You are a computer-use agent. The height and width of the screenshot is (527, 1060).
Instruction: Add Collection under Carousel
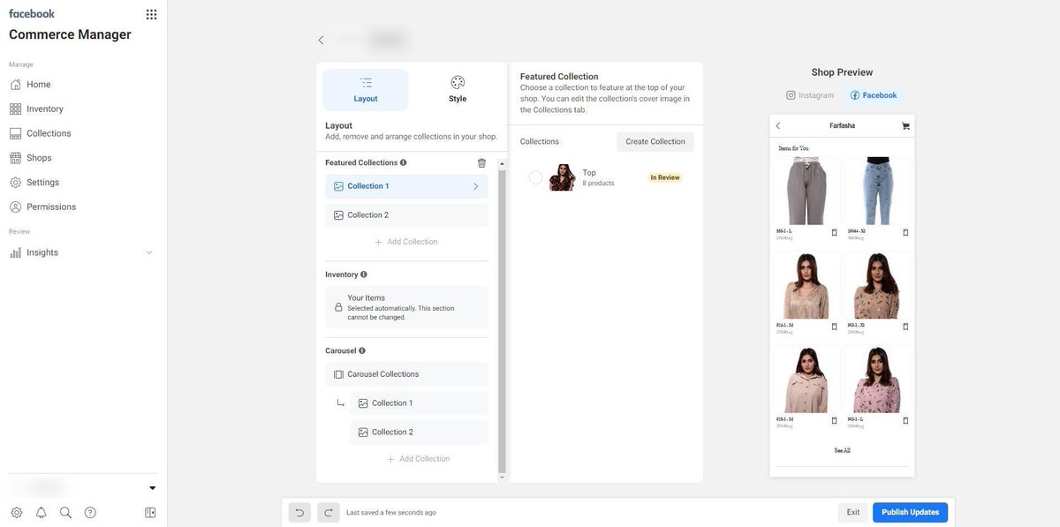pos(419,459)
